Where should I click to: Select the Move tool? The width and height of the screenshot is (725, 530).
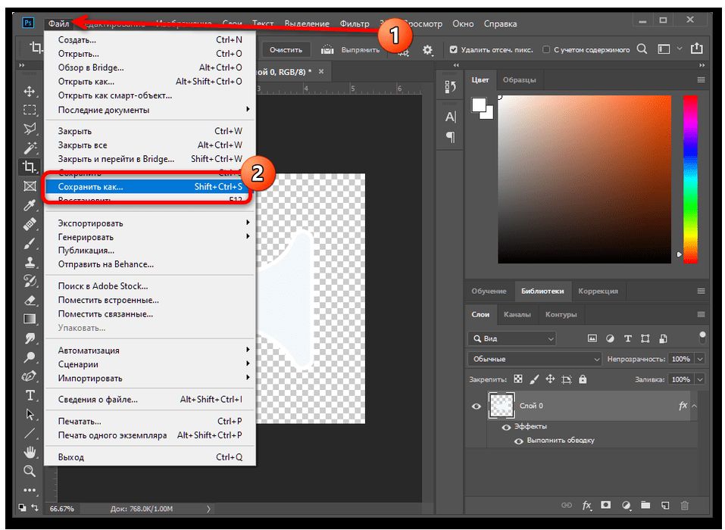pos(30,92)
